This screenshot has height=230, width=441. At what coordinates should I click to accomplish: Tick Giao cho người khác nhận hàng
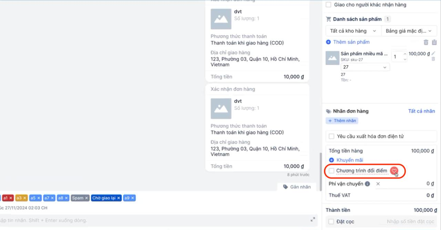pos(329,5)
